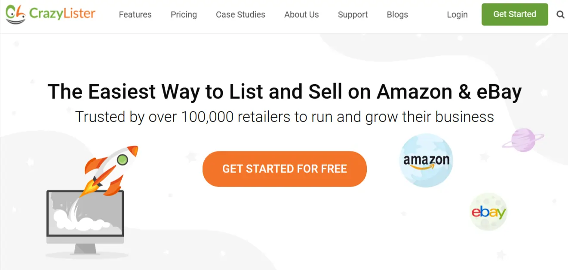The width and height of the screenshot is (568, 270).
Task: Open the Support menu item
Action: coord(353,15)
